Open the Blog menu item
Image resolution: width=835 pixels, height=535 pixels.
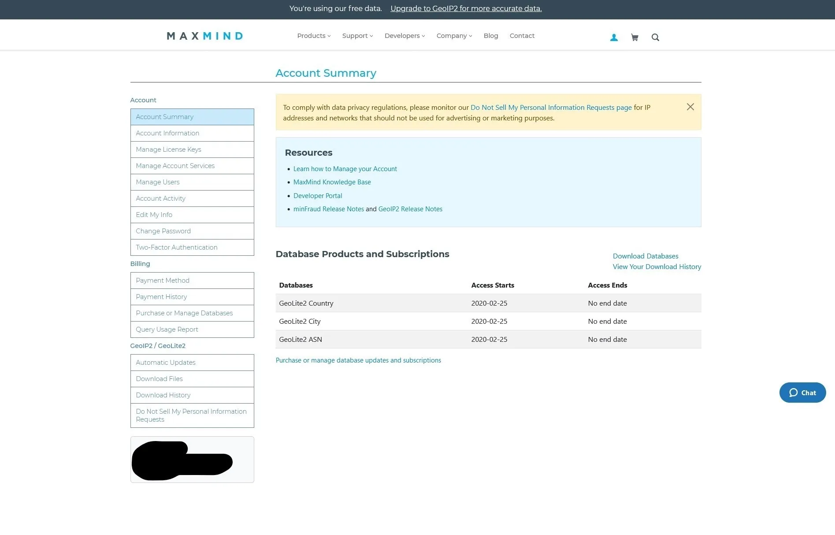(x=490, y=36)
